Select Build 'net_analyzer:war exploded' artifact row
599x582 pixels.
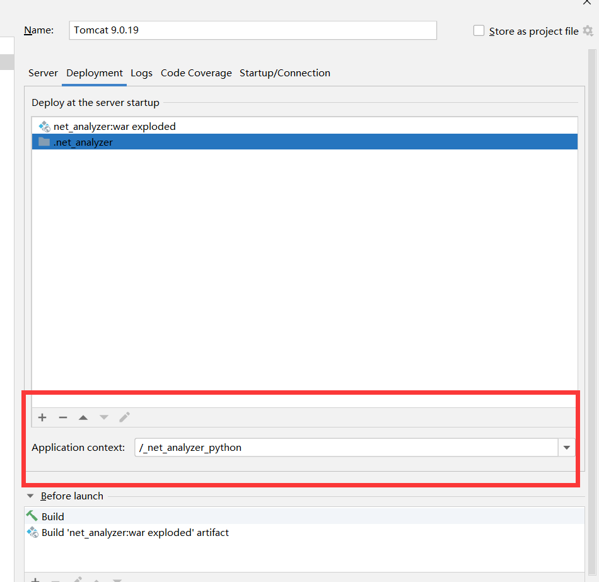coord(305,532)
